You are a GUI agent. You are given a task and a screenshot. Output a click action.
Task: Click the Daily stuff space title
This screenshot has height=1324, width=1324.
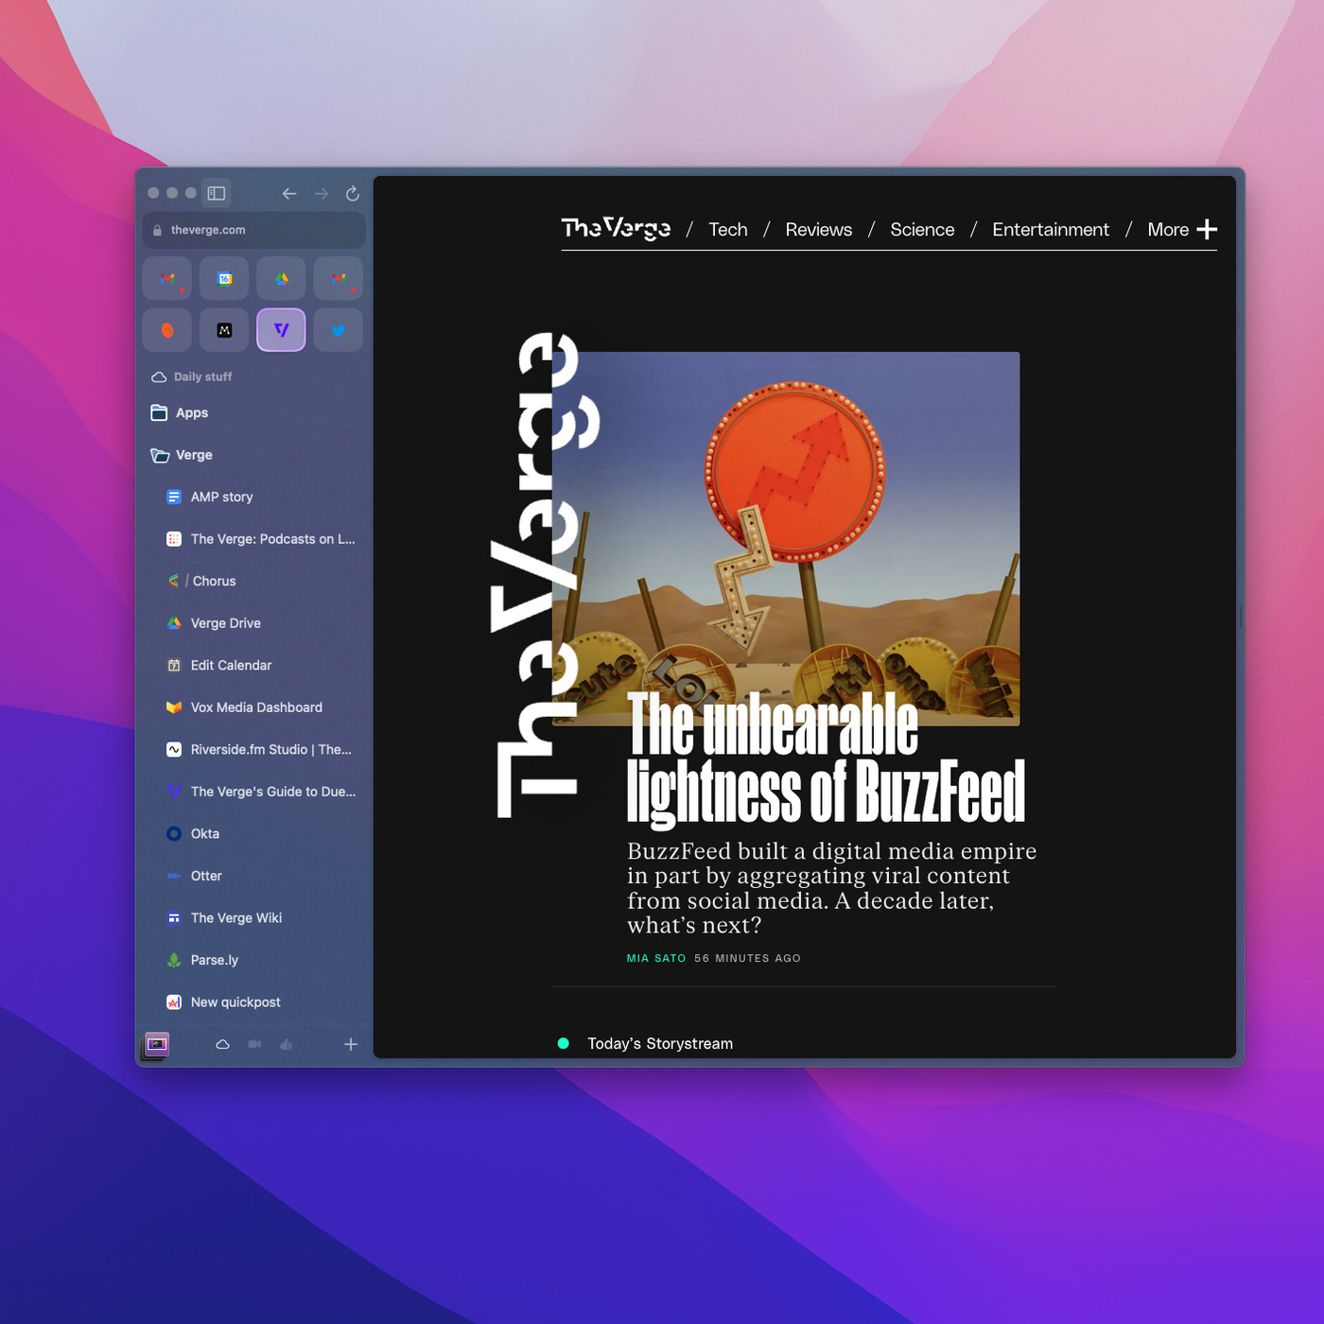click(202, 376)
